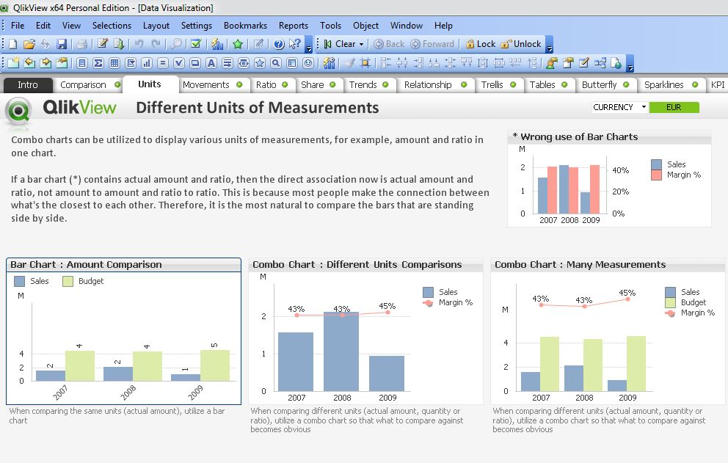This screenshot has width=728, height=463.
Task: Open the Clear button dropdown arrow
Action: pos(361,44)
